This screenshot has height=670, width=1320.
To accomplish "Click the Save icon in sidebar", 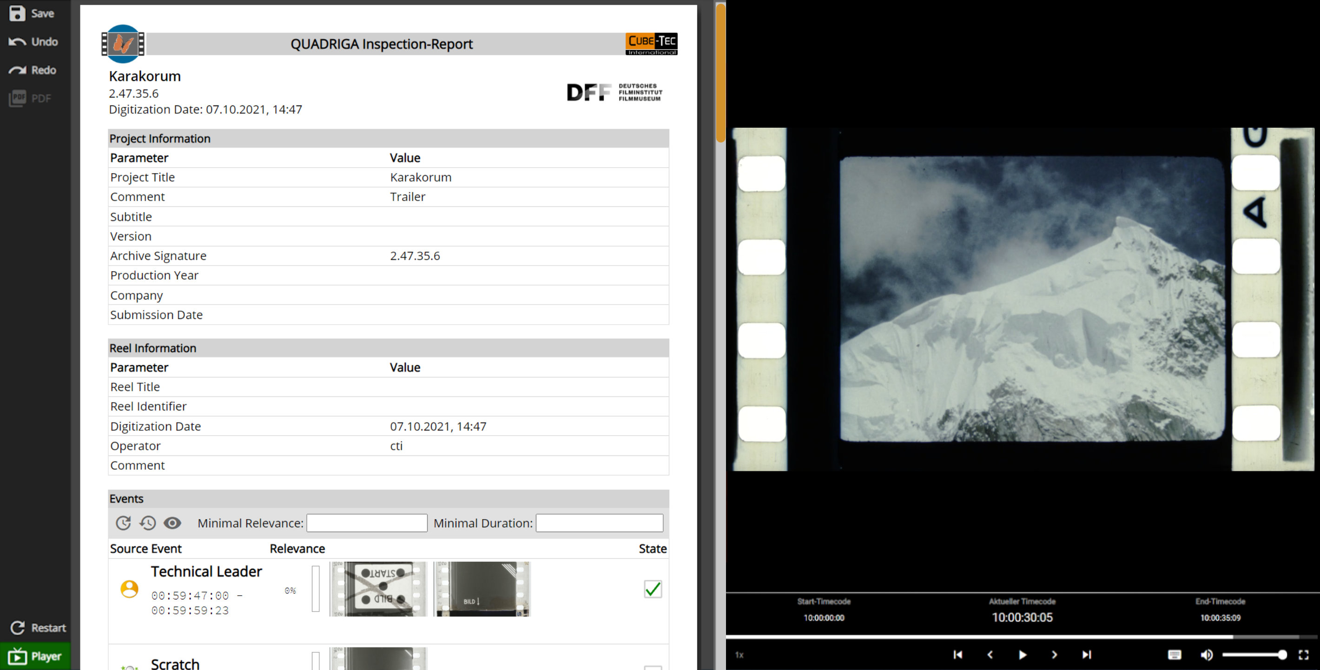I will (x=17, y=13).
